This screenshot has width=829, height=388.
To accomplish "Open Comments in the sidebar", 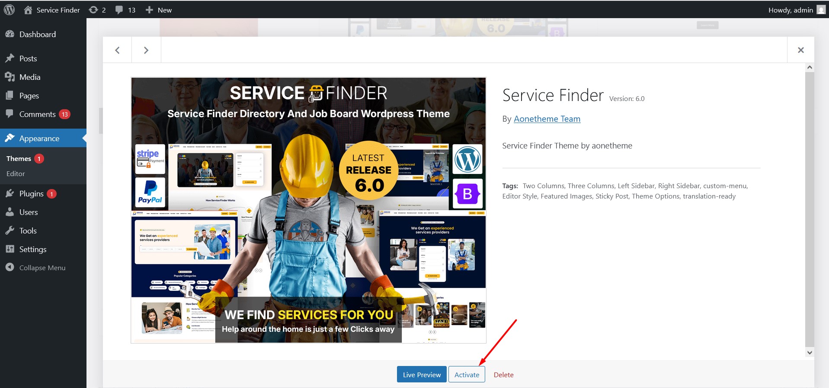I will pos(43,114).
